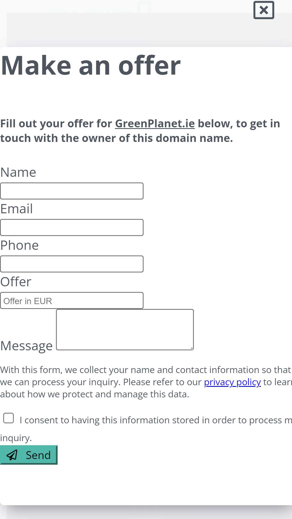Click the data collection notice paragraph

146,382
